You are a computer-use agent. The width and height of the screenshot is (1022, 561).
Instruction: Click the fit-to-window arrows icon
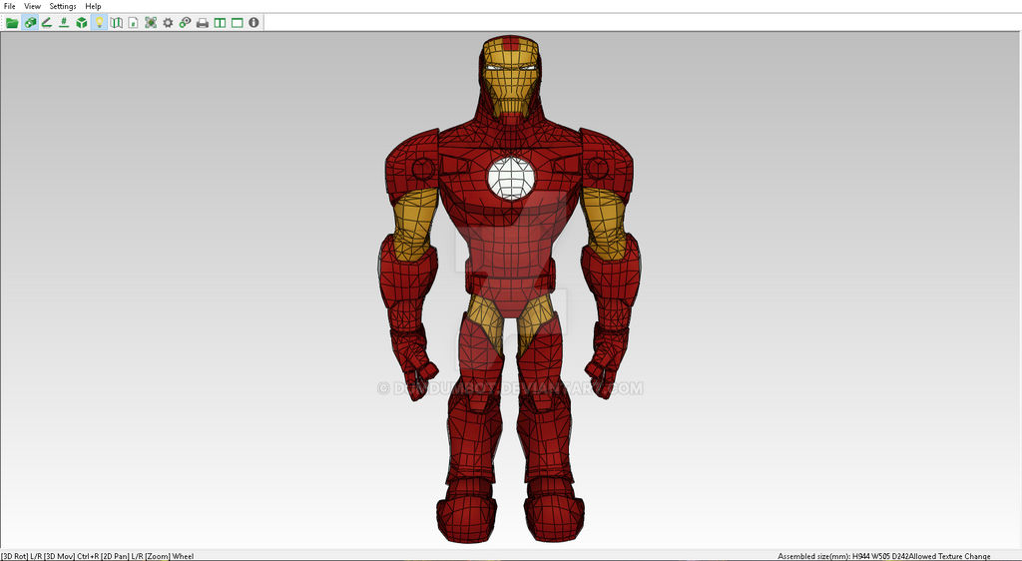(x=151, y=23)
